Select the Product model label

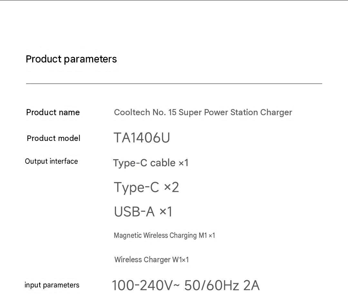click(x=53, y=138)
